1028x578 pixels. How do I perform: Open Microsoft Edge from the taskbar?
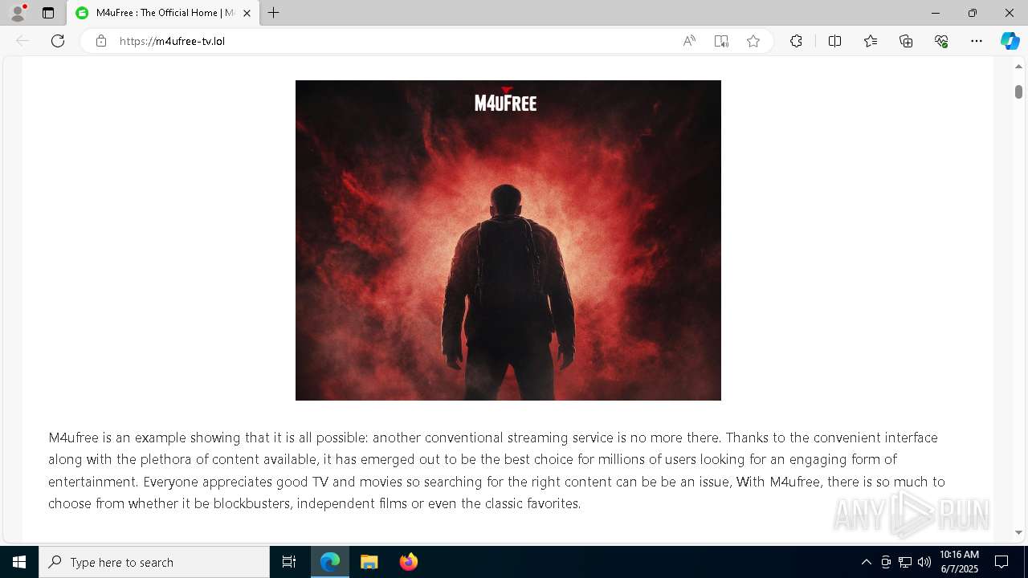tap(330, 562)
